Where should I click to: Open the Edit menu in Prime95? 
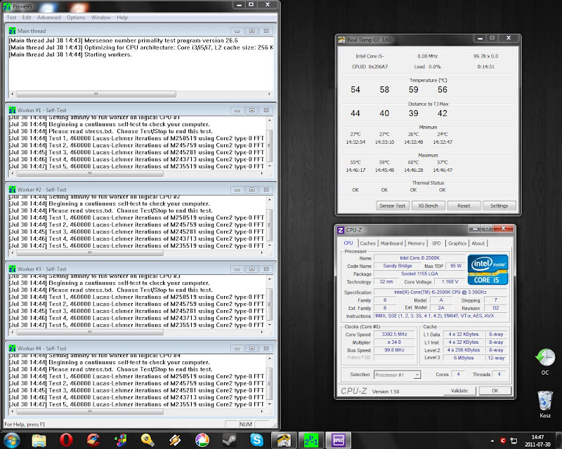[27, 18]
